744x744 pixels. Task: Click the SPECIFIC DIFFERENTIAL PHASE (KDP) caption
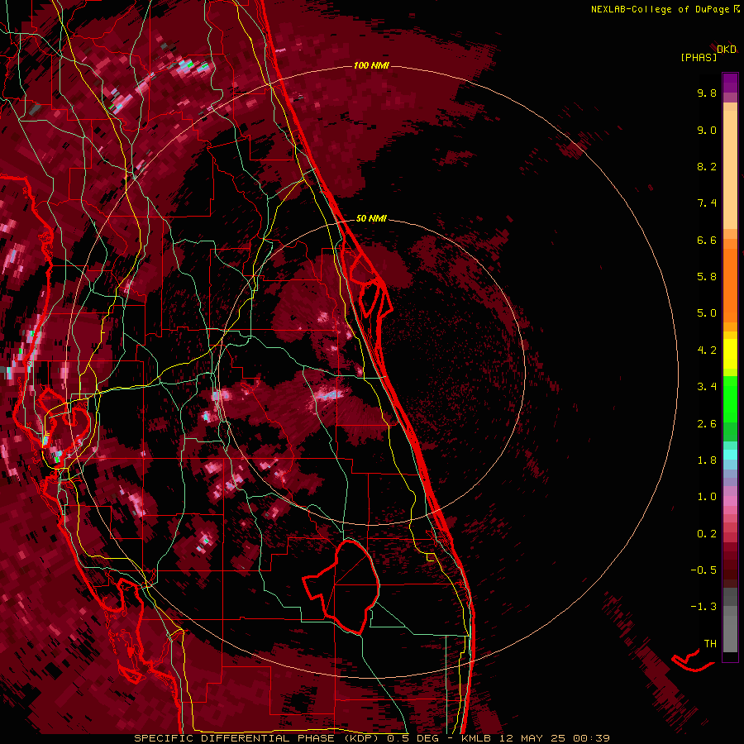[x=256, y=738]
